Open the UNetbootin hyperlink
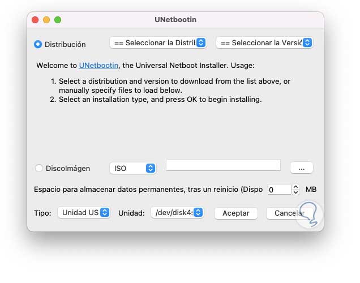The width and height of the screenshot is (360, 283). click(x=98, y=66)
